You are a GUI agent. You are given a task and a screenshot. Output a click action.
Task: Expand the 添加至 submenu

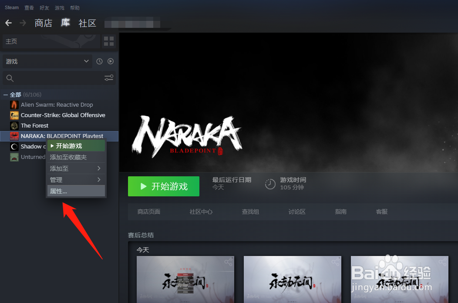click(x=76, y=168)
